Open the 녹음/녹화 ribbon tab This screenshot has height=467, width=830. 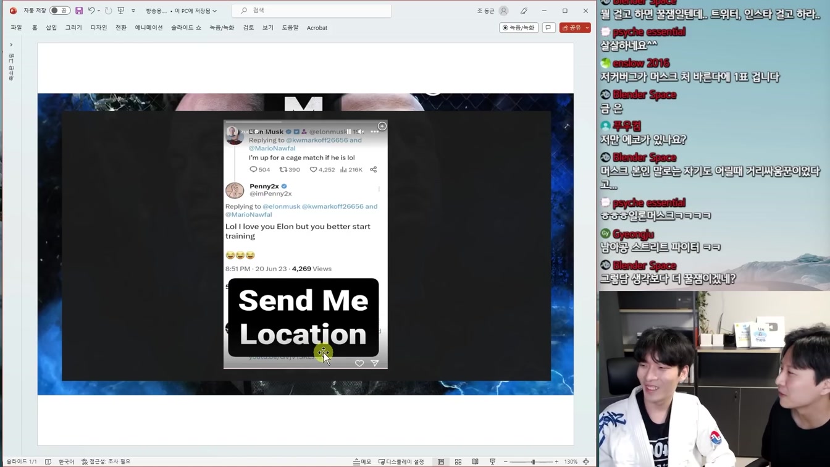[x=222, y=28]
